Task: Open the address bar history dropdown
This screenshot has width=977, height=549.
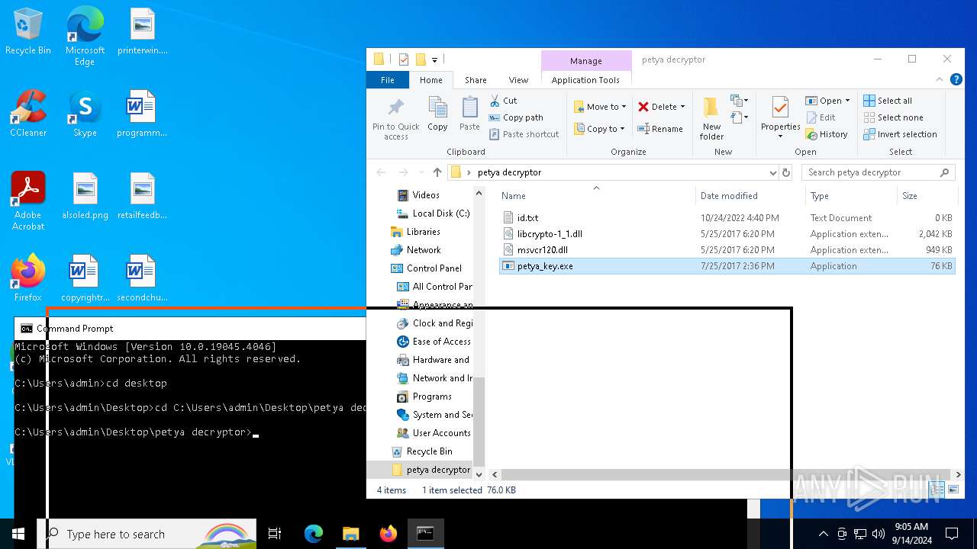Action: pos(772,172)
